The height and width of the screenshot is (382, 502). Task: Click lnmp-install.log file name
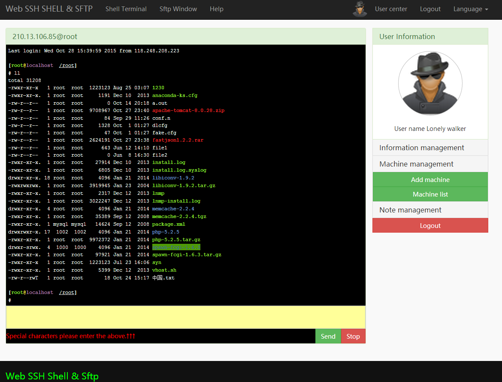(x=176, y=201)
